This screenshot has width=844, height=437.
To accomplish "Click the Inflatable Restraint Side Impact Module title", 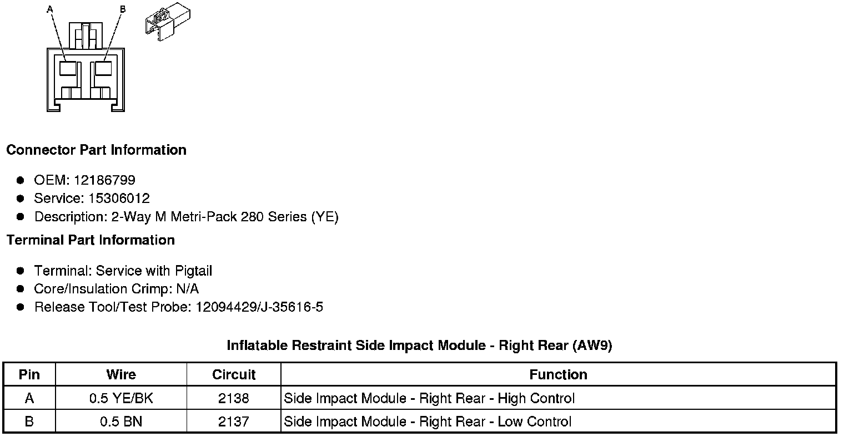I will coord(419,345).
